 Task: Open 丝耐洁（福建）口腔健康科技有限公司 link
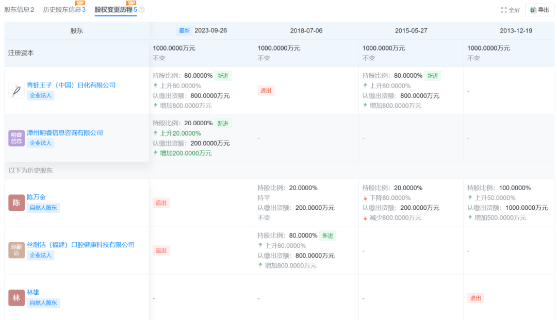pyautogui.click(x=80, y=245)
